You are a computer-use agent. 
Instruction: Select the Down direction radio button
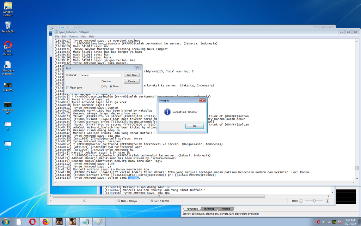coord(111,86)
